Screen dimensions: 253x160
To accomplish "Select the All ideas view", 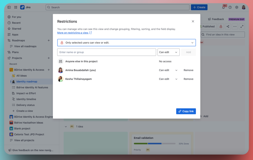I will [x=22, y=76].
